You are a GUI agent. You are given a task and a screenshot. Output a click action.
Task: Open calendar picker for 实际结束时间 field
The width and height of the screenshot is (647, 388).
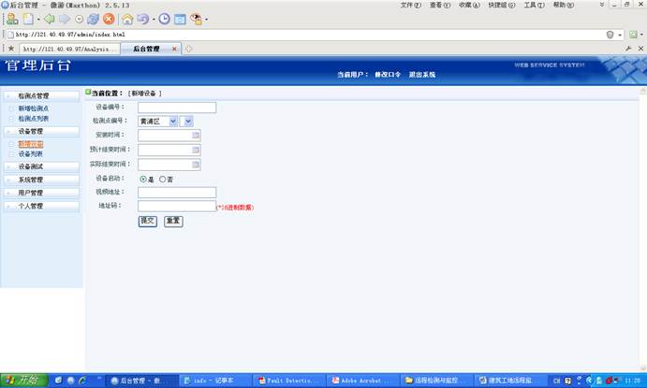(x=196, y=165)
